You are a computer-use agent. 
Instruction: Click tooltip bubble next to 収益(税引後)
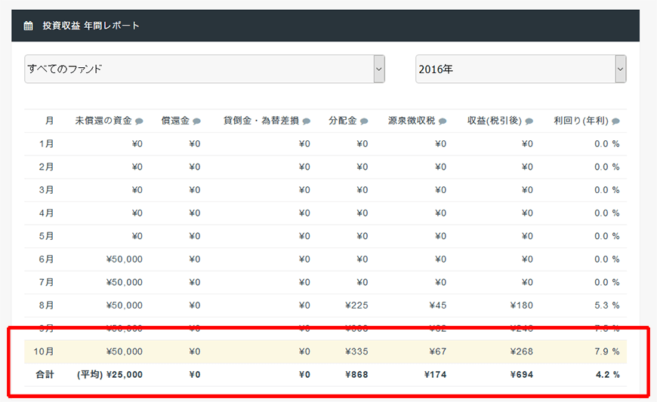click(529, 121)
